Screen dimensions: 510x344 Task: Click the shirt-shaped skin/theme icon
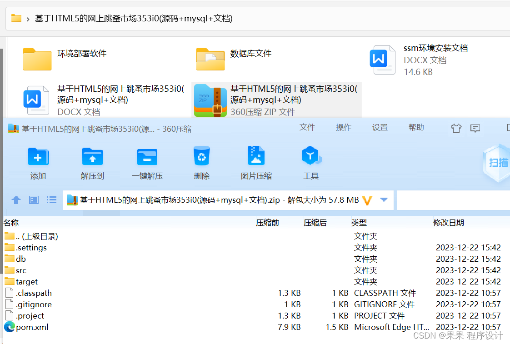pyautogui.click(x=456, y=129)
